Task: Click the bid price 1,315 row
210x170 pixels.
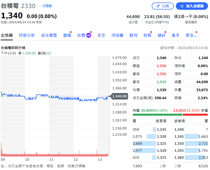Action: [x=149, y=157]
